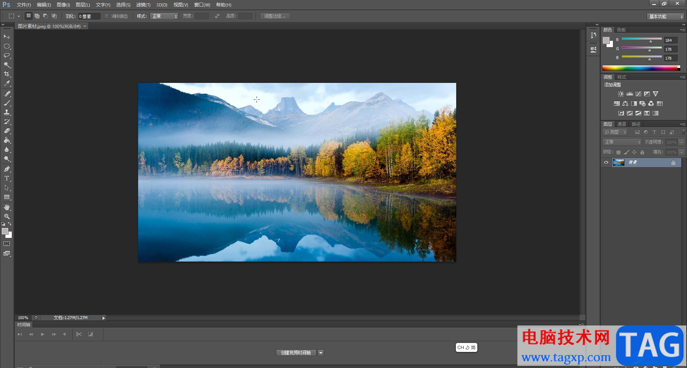
Task: Select the Crop tool
Action: [7, 74]
